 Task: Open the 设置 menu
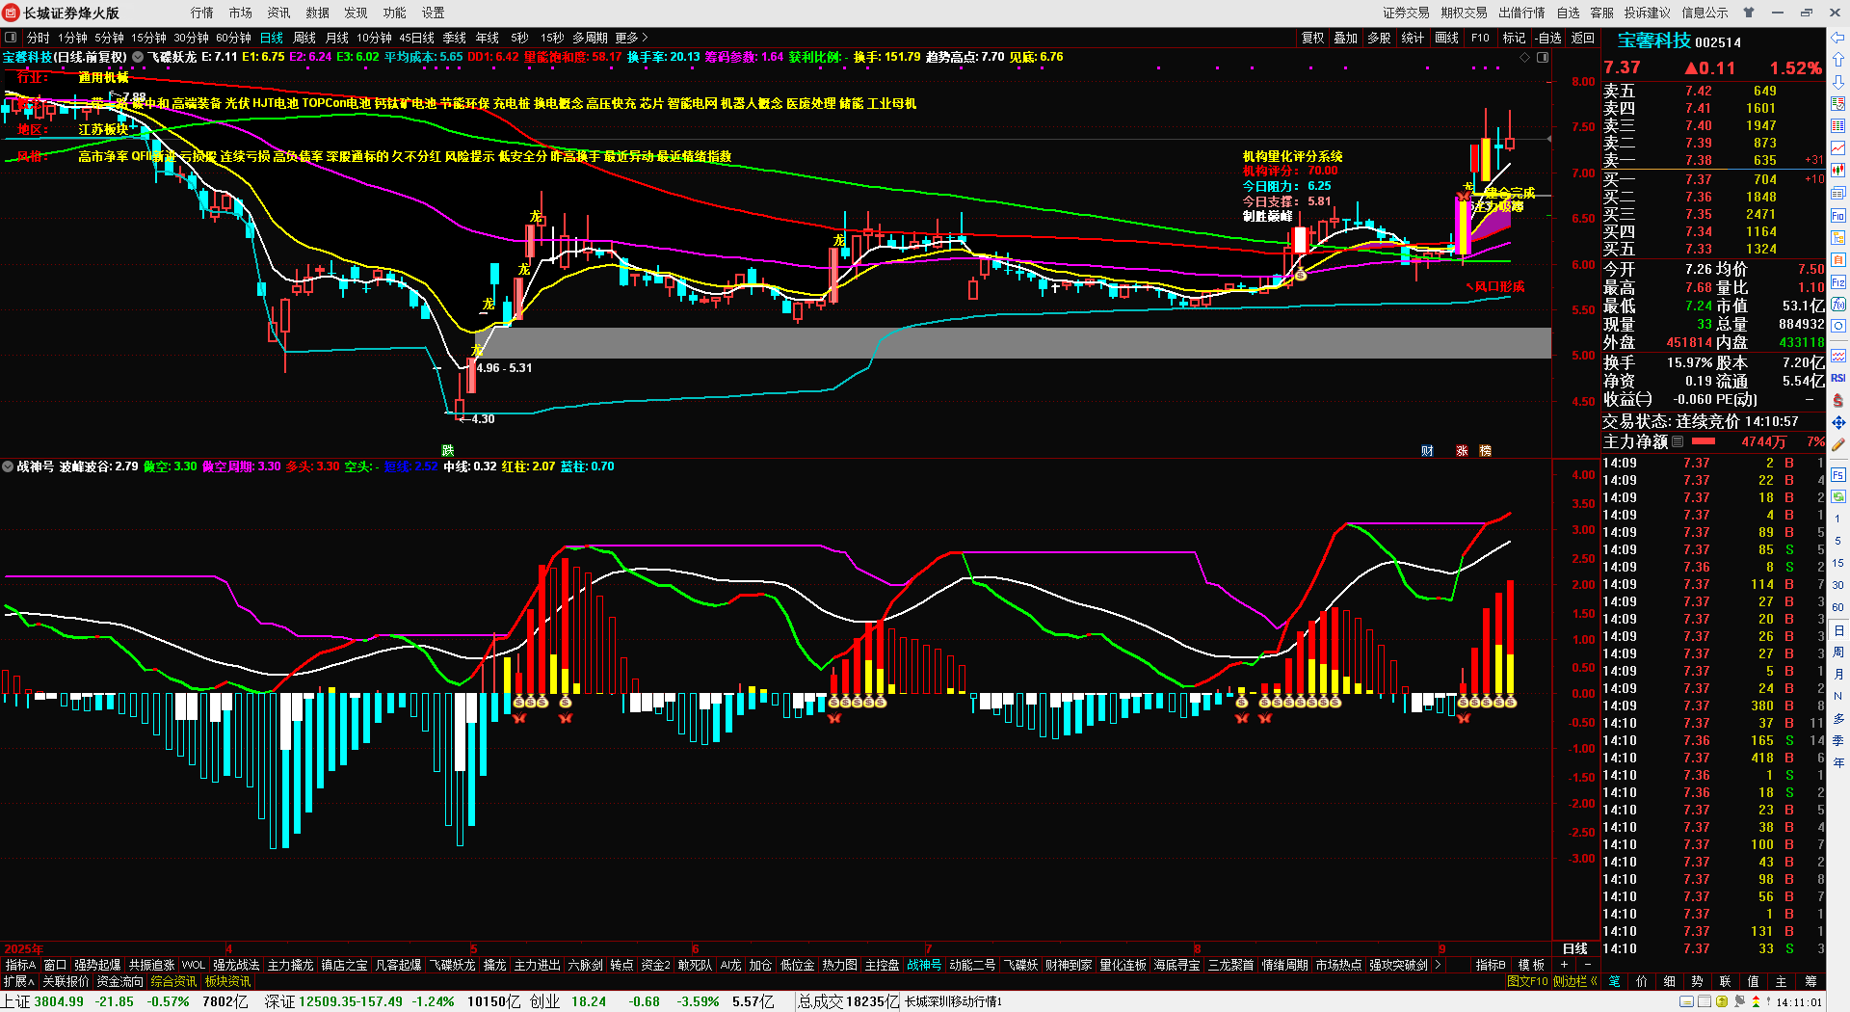434,13
